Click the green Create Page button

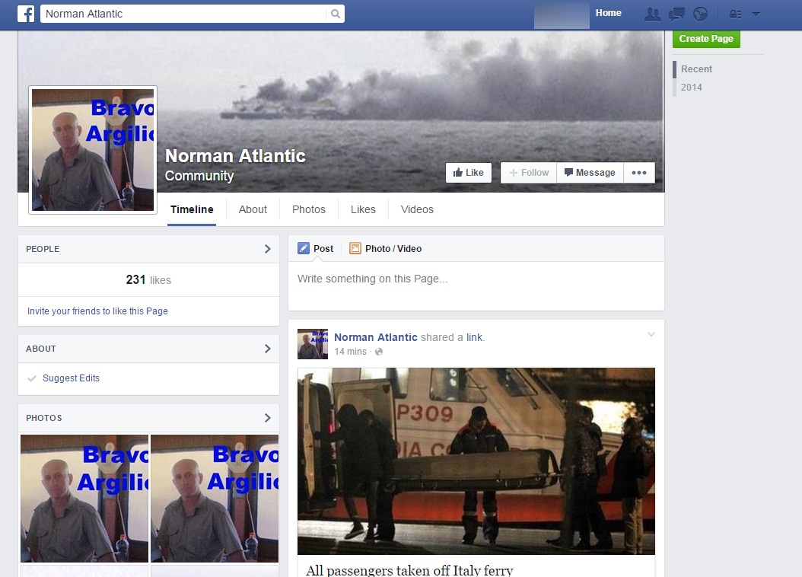[706, 38]
